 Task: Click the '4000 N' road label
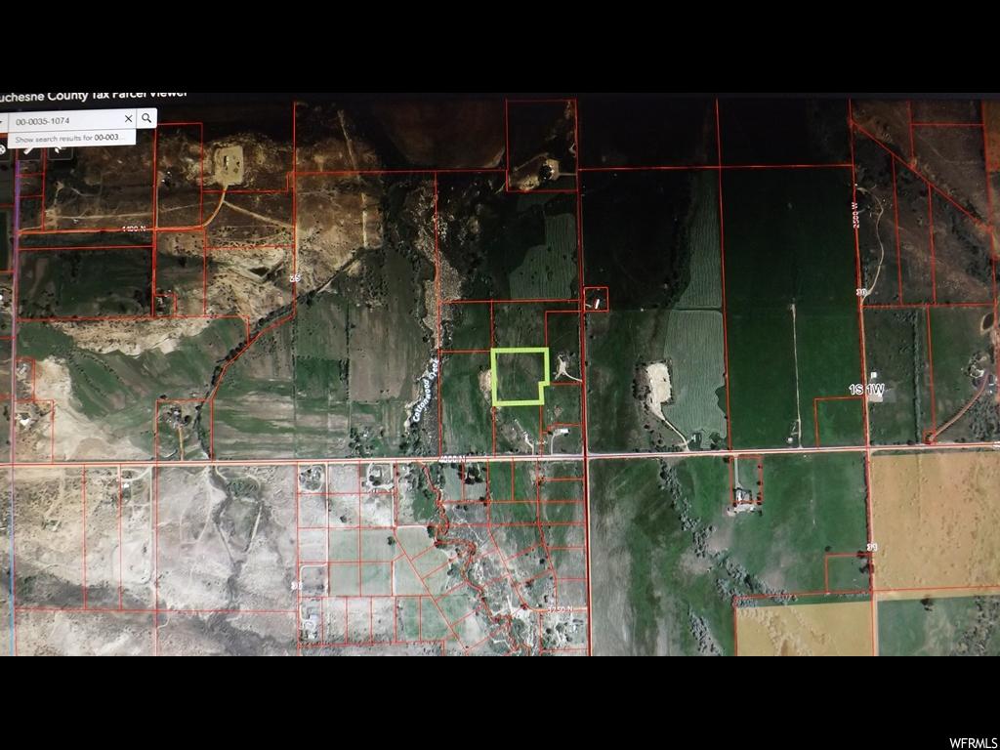pos(453,459)
